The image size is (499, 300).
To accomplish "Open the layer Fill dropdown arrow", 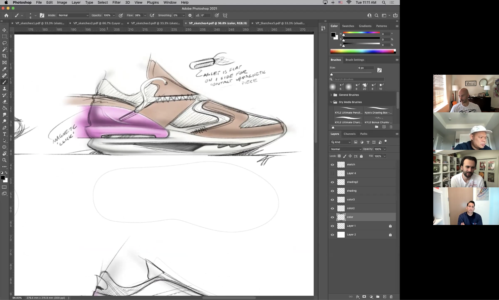I will point(385,156).
